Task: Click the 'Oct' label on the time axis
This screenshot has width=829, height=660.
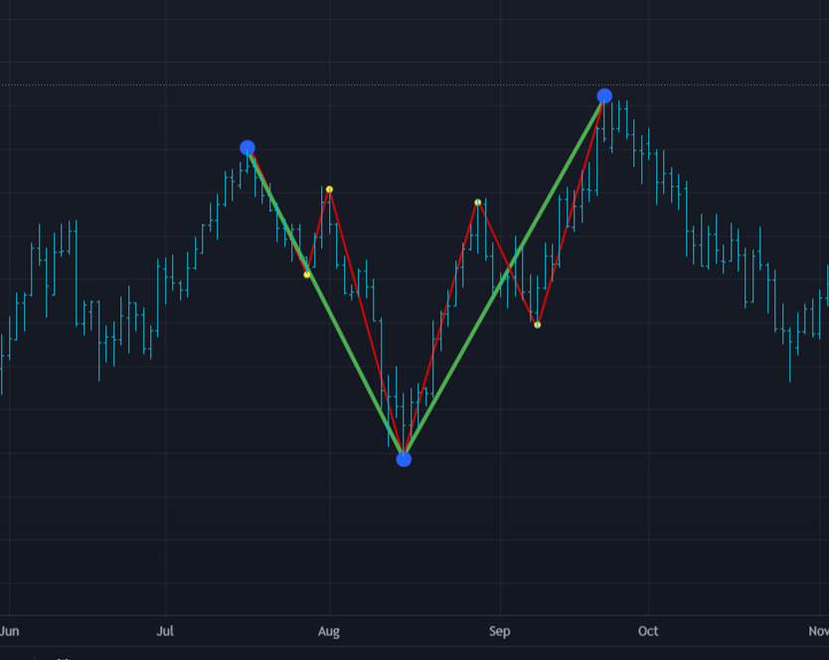Action: coord(648,631)
